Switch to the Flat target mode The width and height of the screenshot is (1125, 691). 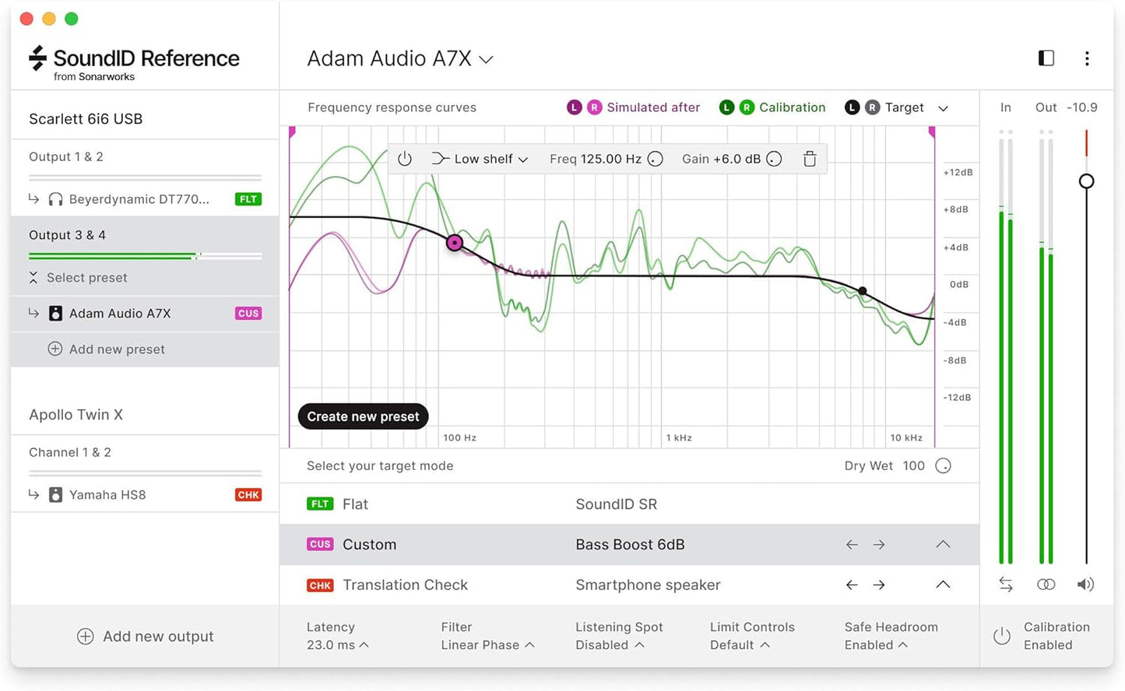pyautogui.click(x=355, y=503)
